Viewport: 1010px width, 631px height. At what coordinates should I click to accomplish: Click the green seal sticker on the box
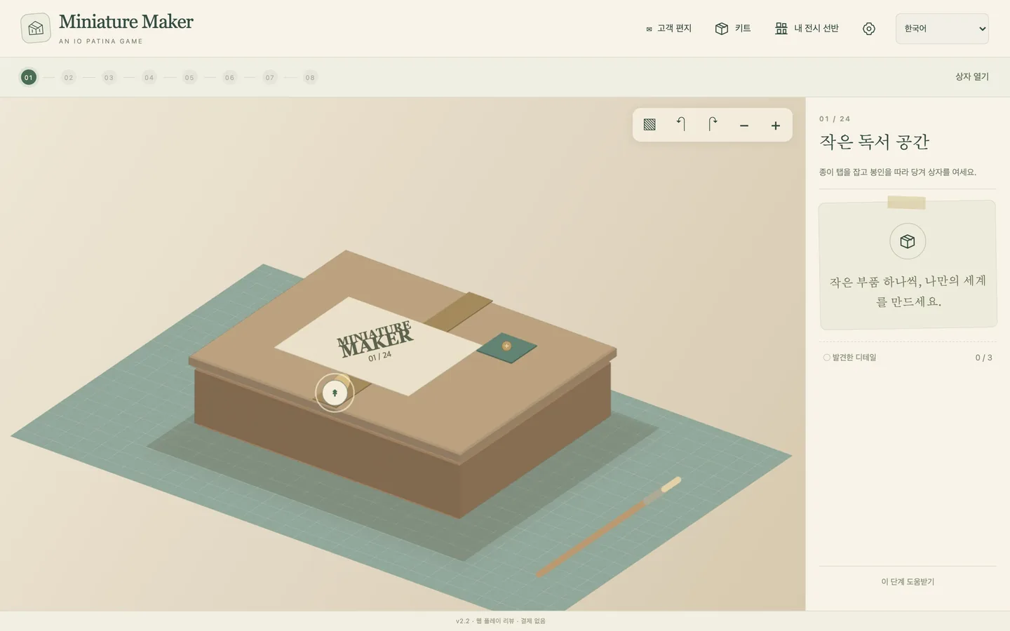[506, 346]
